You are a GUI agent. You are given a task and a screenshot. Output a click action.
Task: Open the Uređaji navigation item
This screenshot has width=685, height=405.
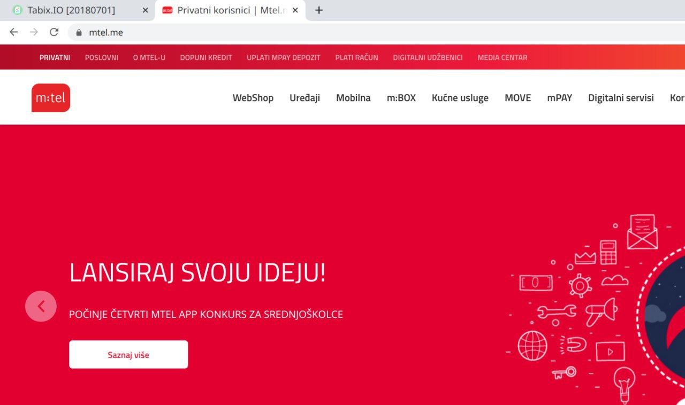click(x=305, y=98)
